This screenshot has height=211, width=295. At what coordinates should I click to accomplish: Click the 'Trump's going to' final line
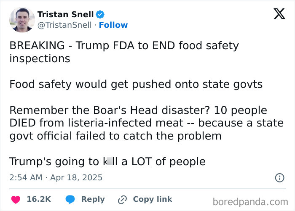(107, 162)
